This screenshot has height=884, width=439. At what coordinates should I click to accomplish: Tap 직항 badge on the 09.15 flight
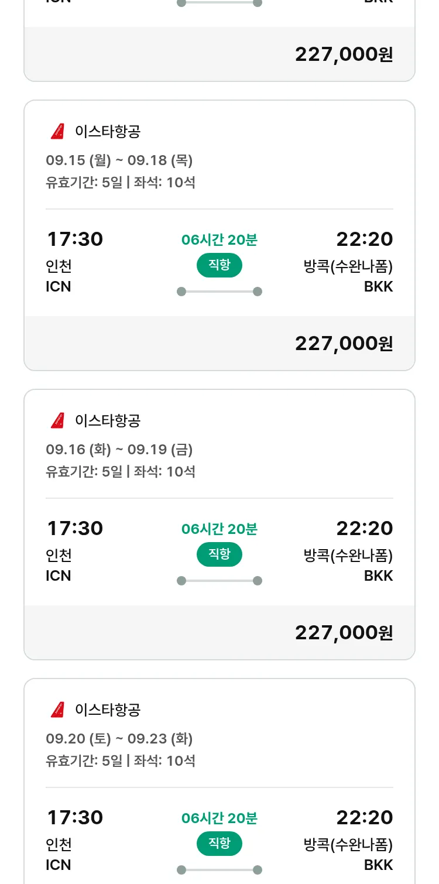point(220,265)
